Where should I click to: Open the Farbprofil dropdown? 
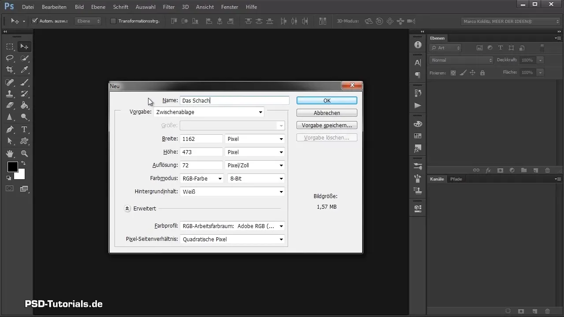click(x=233, y=226)
